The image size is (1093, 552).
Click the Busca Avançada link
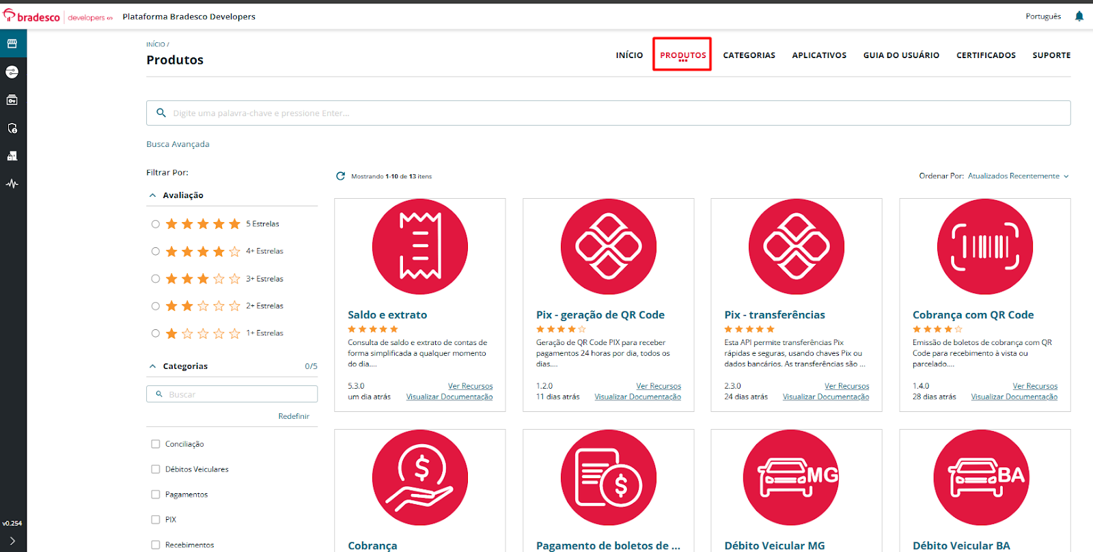178,144
